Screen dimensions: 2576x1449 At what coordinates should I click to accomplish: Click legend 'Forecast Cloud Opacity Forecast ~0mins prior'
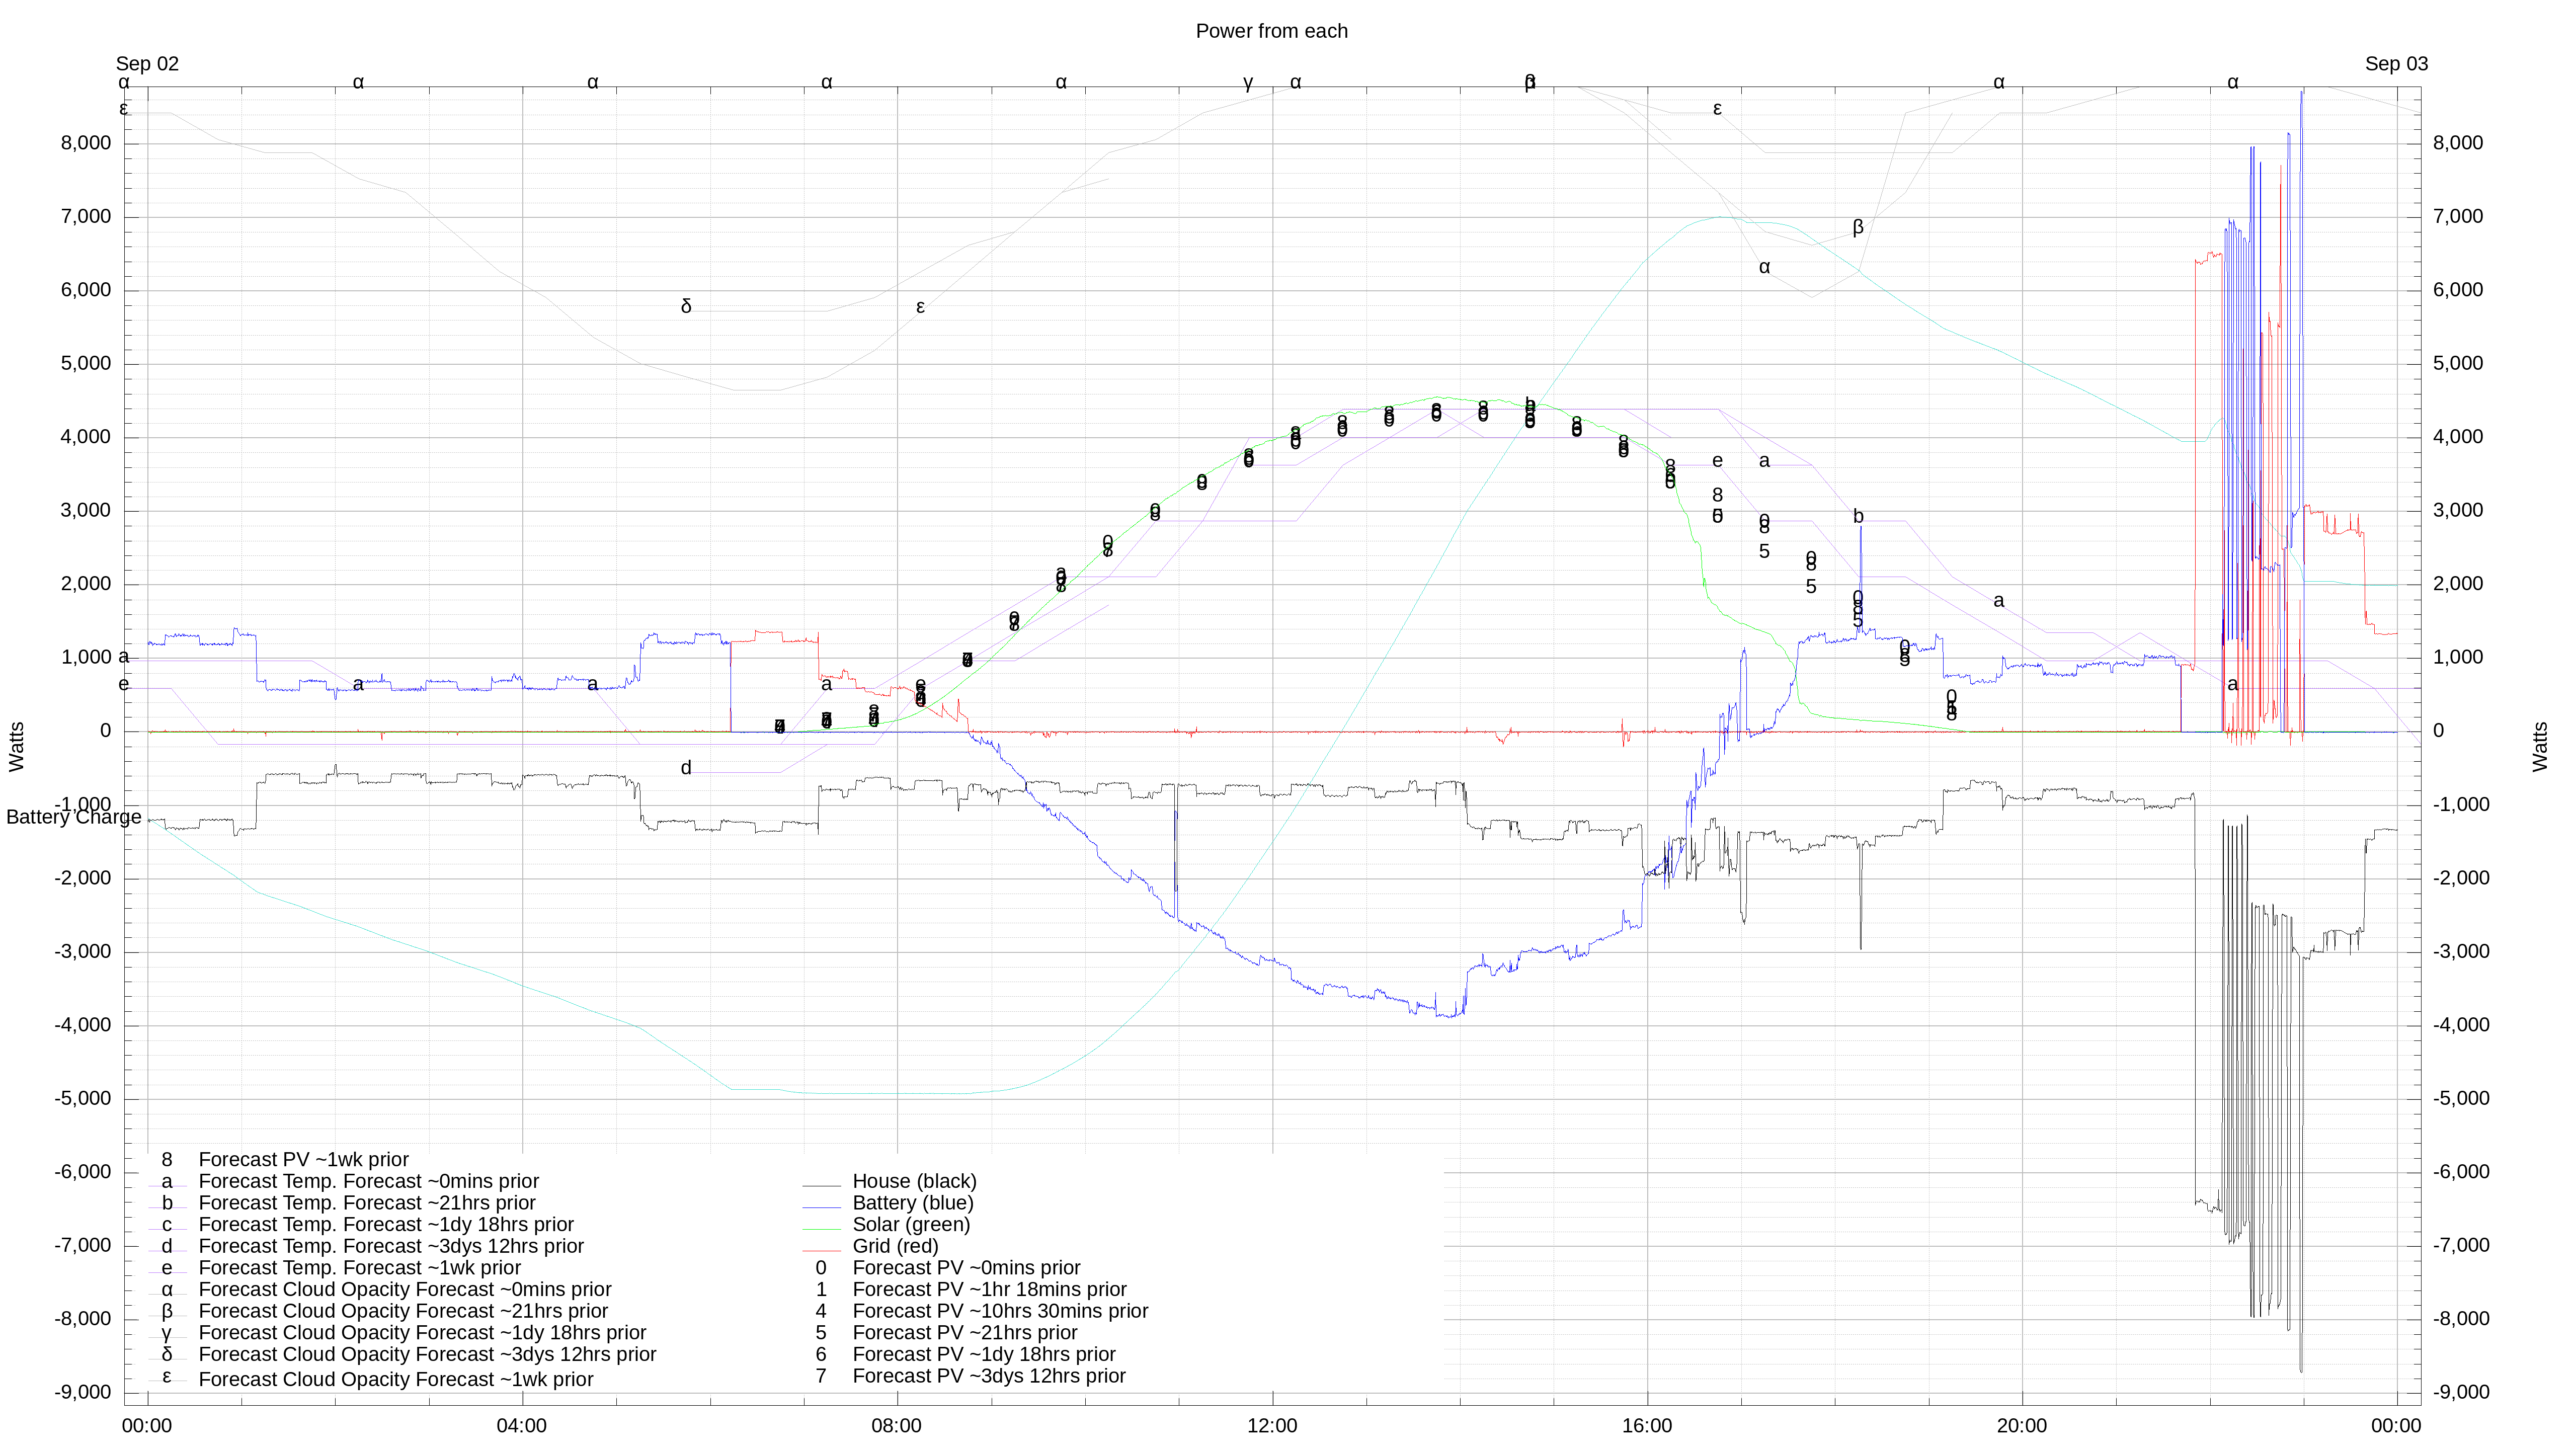[x=405, y=1290]
